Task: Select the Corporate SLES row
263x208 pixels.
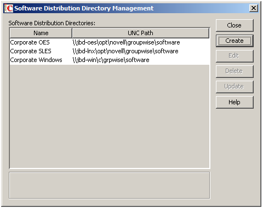Action: pyautogui.click(x=110, y=51)
